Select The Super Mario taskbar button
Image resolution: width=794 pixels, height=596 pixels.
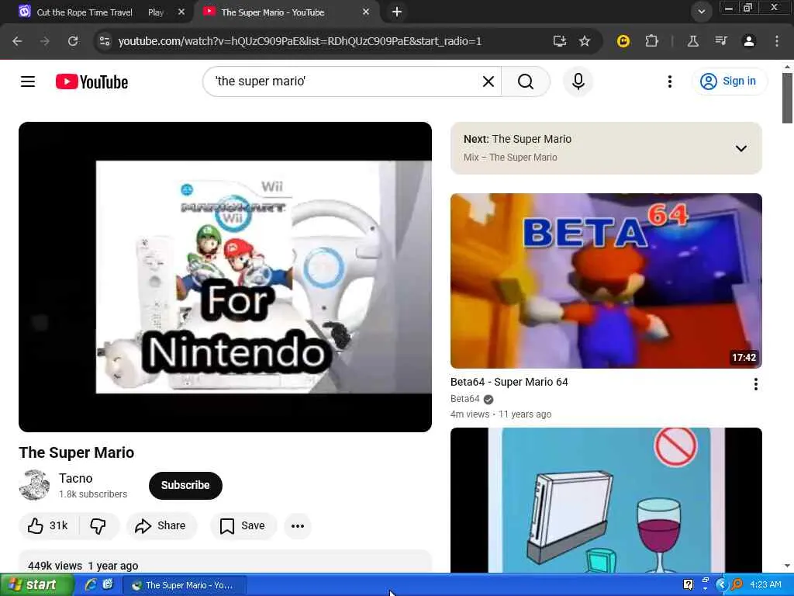click(x=185, y=585)
